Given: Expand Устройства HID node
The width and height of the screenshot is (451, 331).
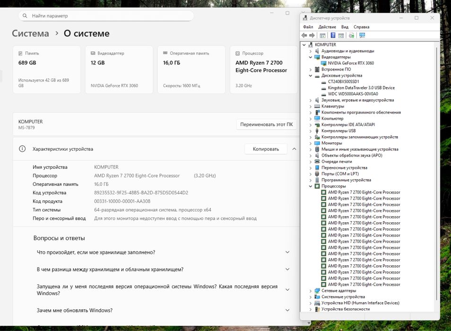Looking at the screenshot, I should point(310,303).
